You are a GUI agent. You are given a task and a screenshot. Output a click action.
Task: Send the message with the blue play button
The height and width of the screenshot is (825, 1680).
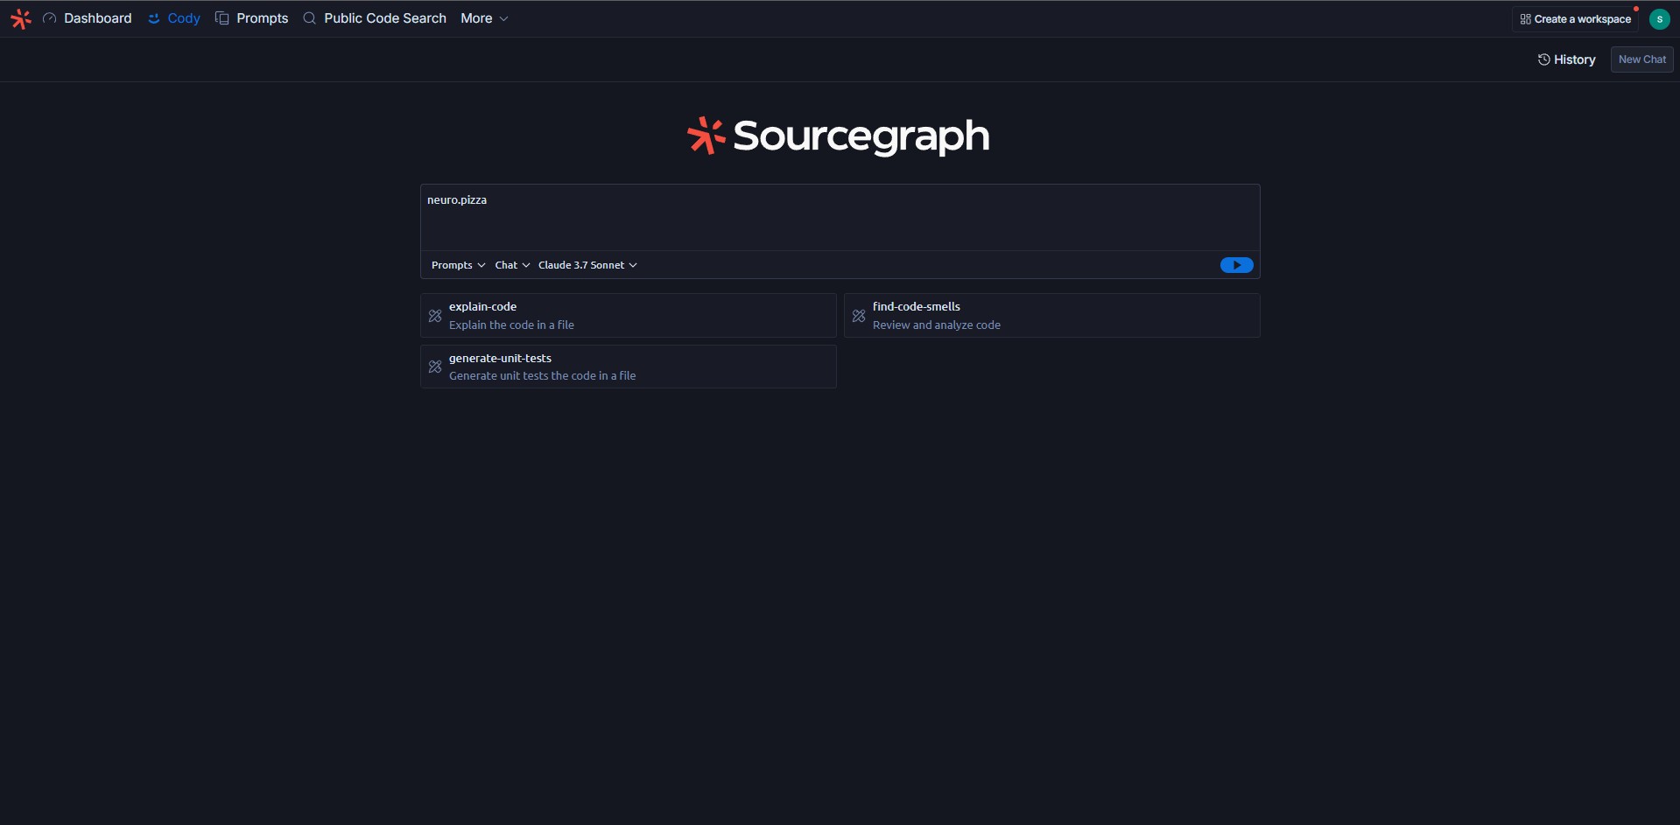(1236, 265)
